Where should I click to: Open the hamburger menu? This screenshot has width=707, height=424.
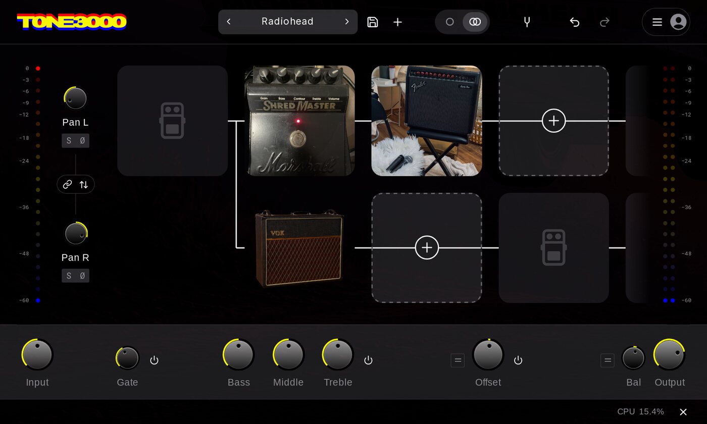pyautogui.click(x=657, y=22)
